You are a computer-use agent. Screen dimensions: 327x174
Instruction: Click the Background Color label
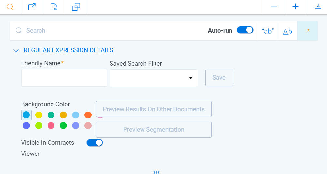pos(45,104)
